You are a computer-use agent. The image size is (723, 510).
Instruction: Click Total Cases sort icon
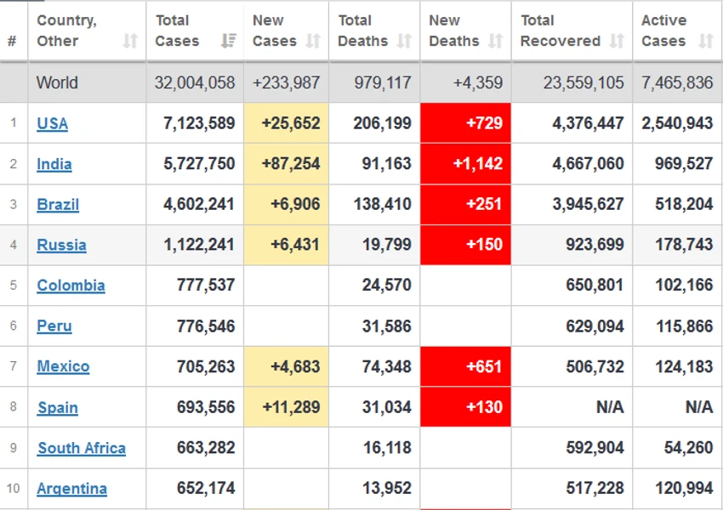pyautogui.click(x=228, y=41)
